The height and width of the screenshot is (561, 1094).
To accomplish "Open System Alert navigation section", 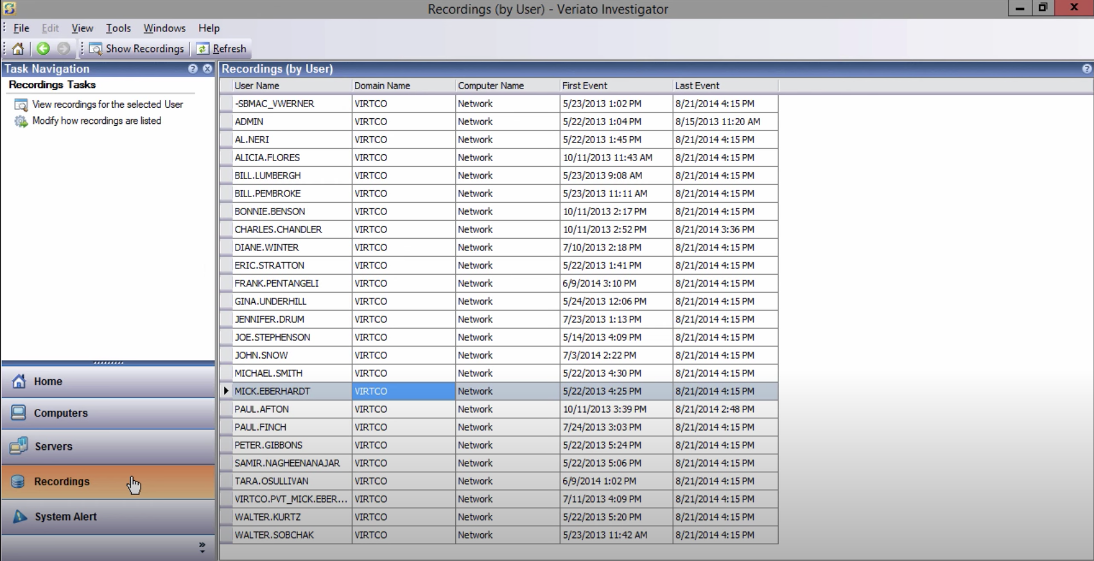I will (x=108, y=517).
